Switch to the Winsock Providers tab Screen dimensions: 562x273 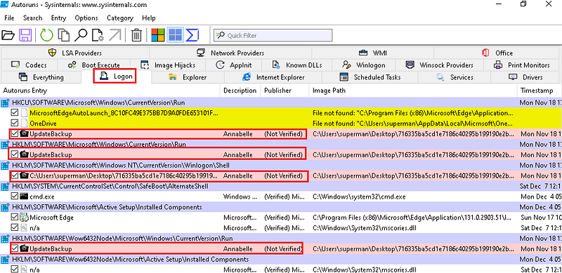coord(439,65)
